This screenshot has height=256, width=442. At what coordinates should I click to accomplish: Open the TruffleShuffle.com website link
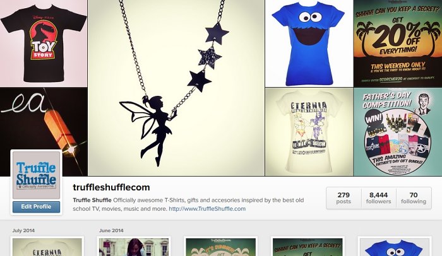pyautogui.click(x=207, y=209)
